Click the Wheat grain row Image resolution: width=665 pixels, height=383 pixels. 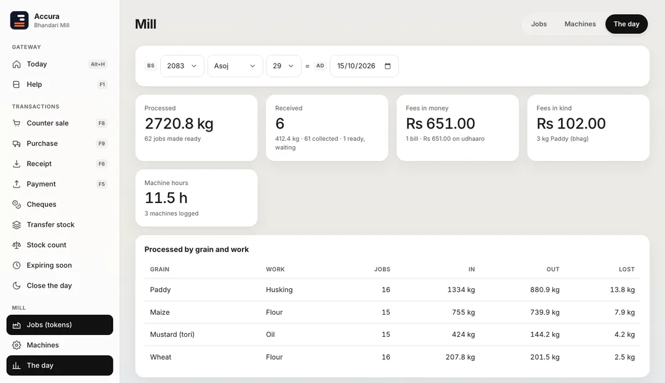[x=392, y=357]
